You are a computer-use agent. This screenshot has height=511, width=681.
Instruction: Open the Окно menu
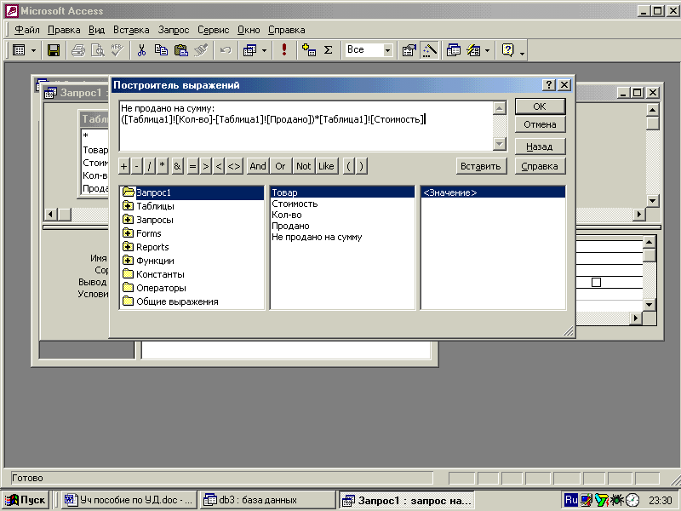point(249,30)
